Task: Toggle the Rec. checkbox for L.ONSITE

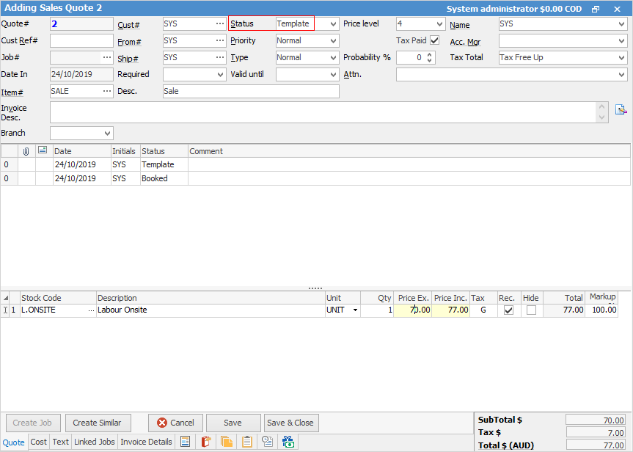Action: (x=509, y=310)
